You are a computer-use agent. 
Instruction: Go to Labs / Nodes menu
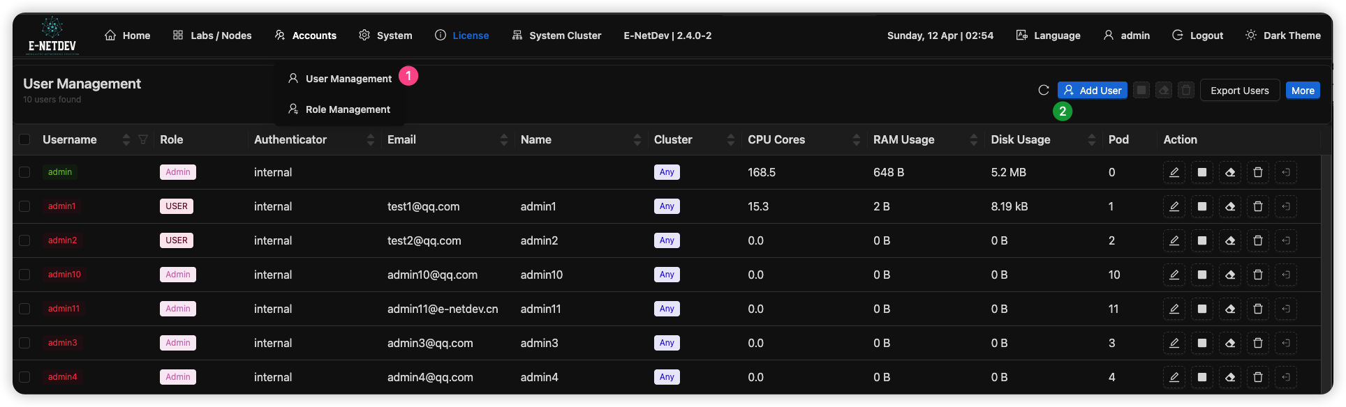click(x=212, y=36)
